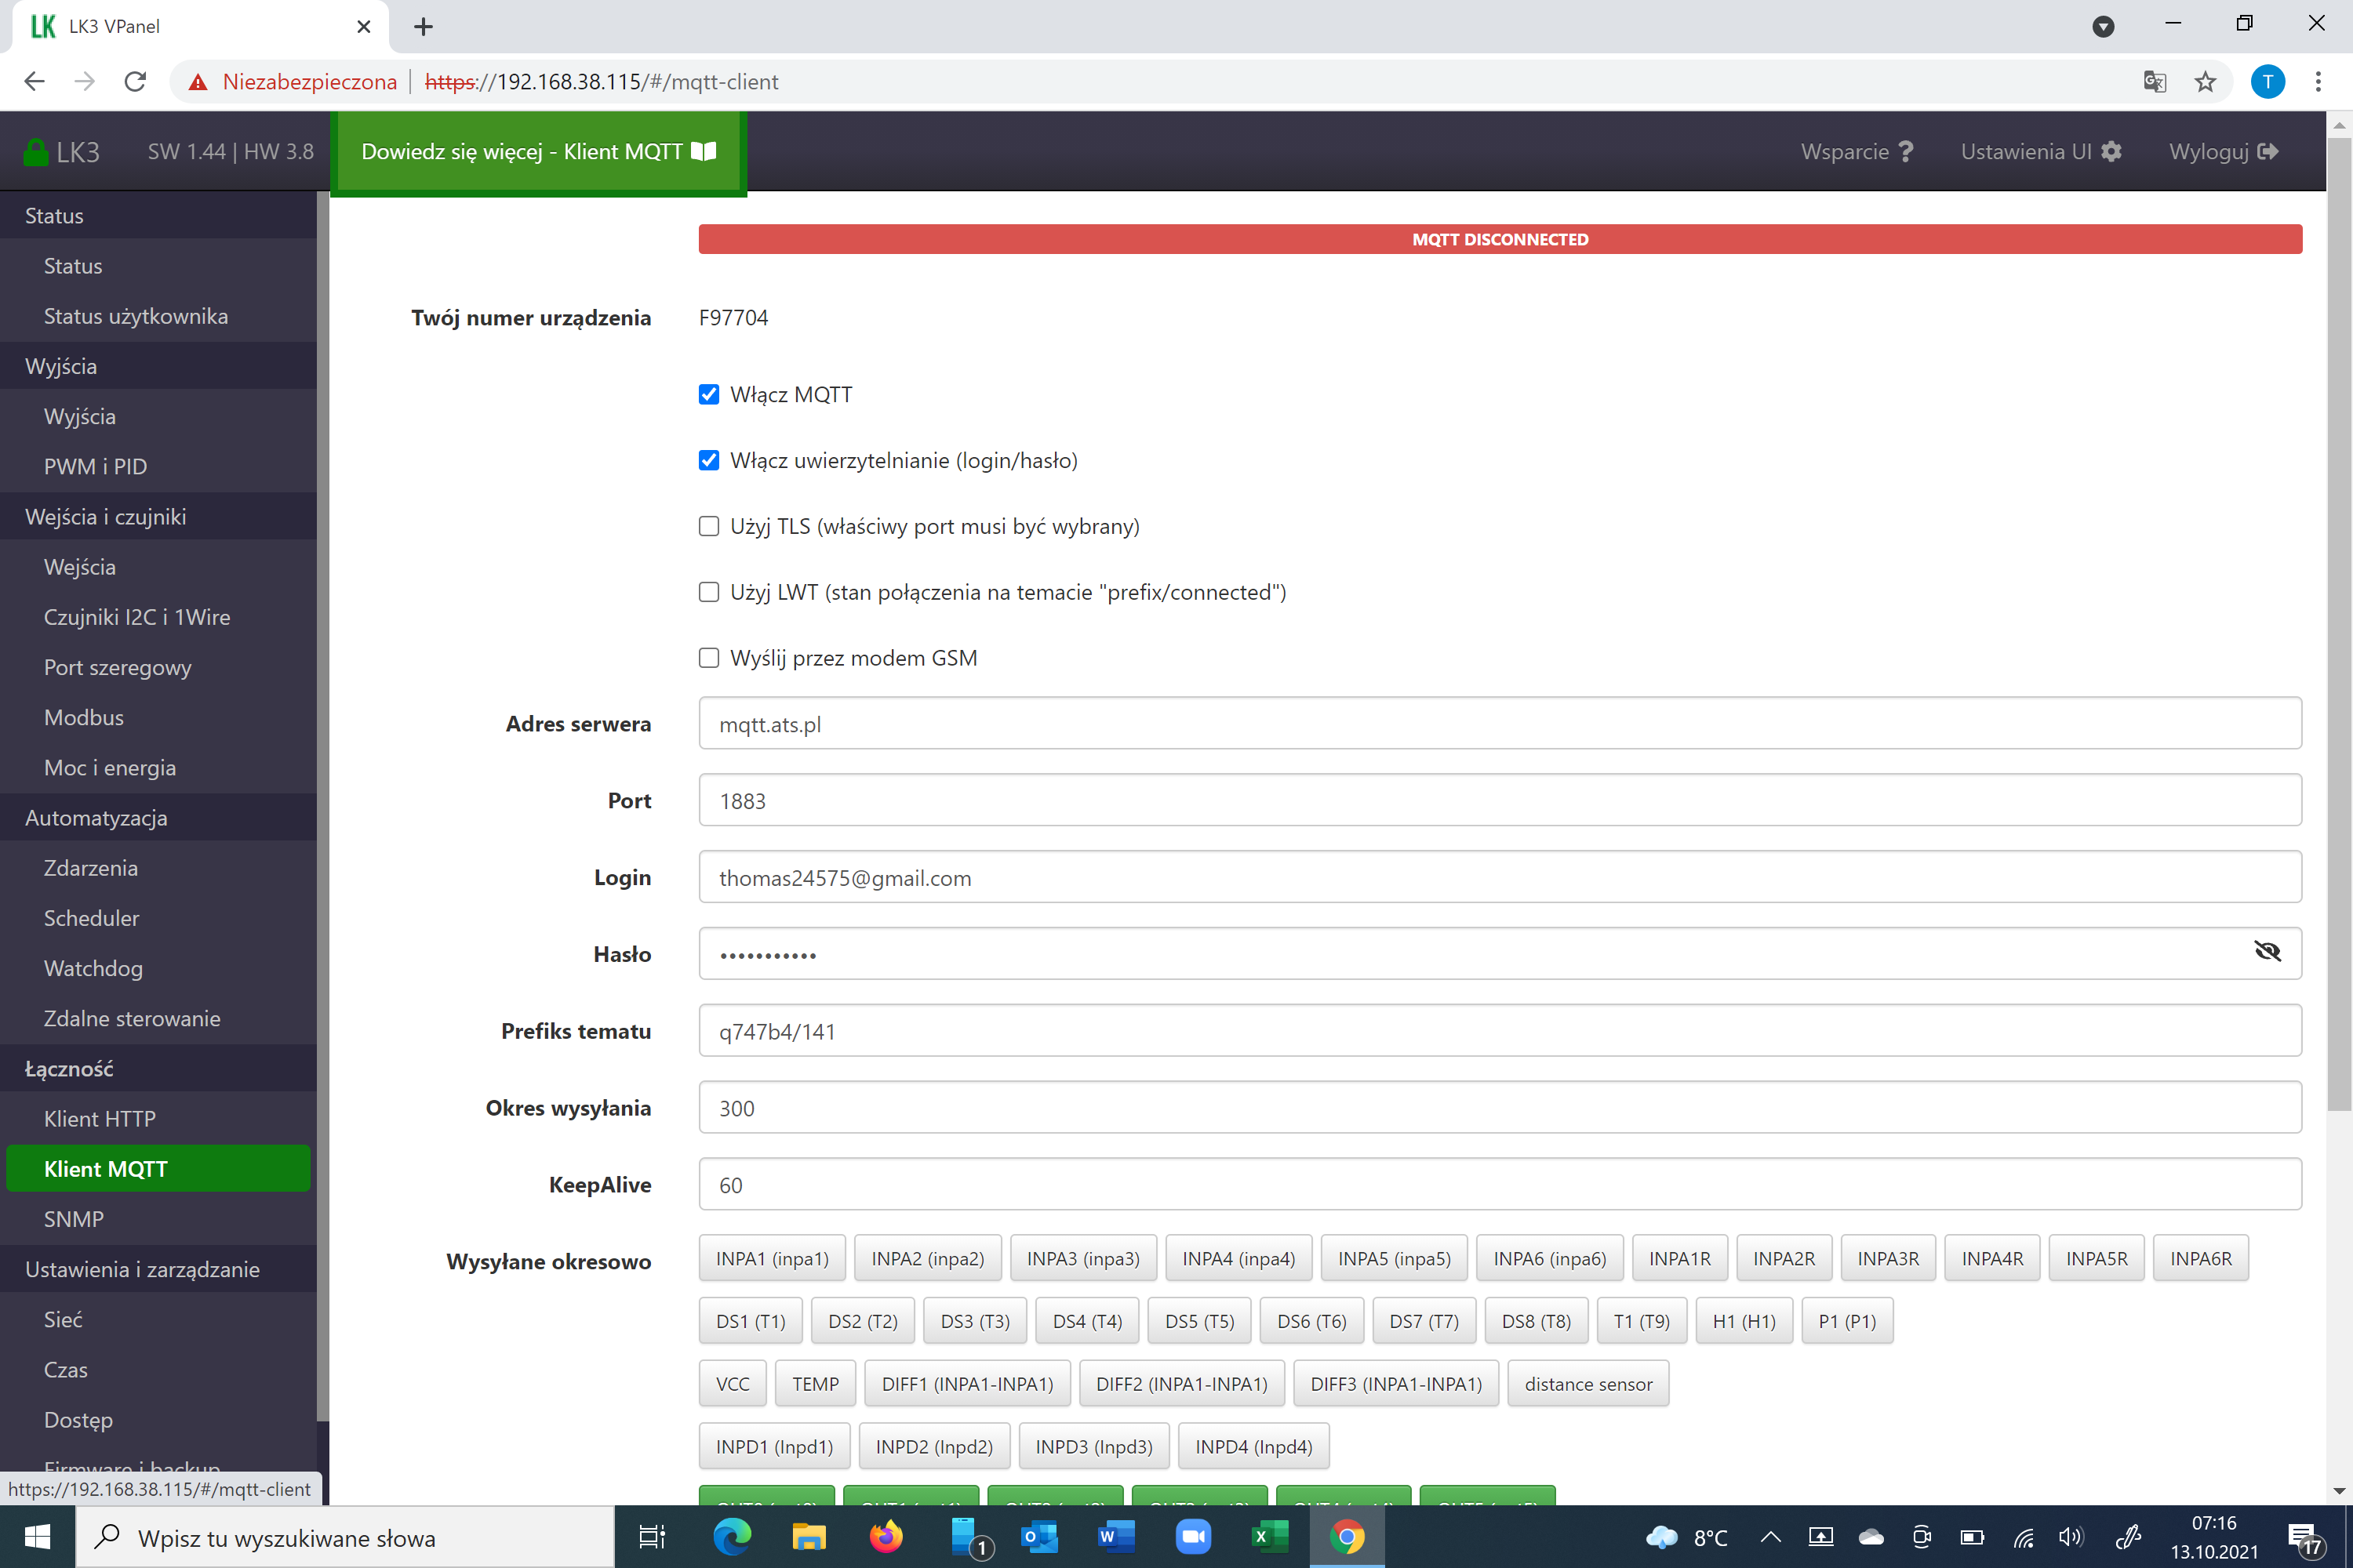Uncheck the Włącz MQTT checkbox
Viewport: 2353px width, 1568px height.
point(708,394)
